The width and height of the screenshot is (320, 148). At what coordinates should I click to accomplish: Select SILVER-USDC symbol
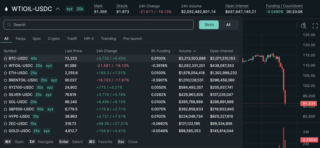click(21, 95)
